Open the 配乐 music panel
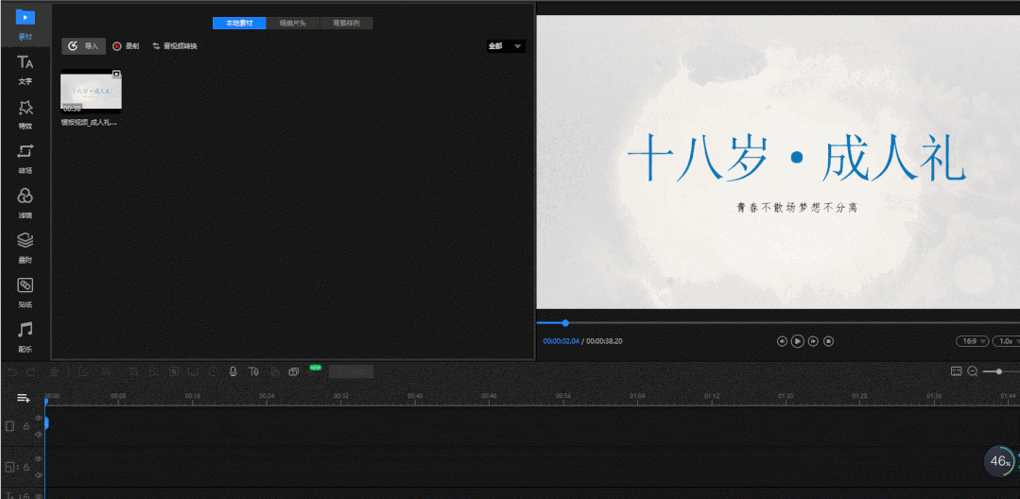 click(25, 337)
